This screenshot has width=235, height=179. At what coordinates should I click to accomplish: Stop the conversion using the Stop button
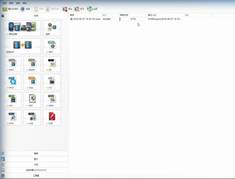(67, 9)
